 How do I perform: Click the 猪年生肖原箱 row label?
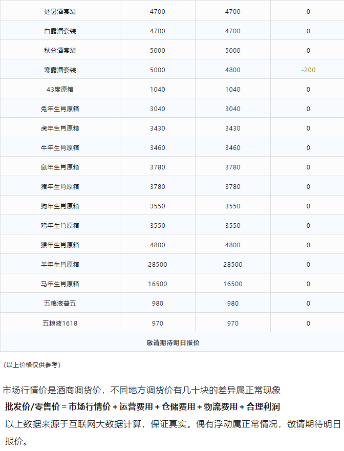click(x=60, y=187)
